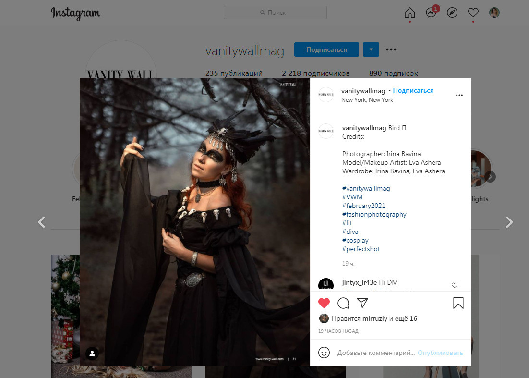Open the #fashionphotography hashtag link
529x378 pixels.
(x=374, y=215)
